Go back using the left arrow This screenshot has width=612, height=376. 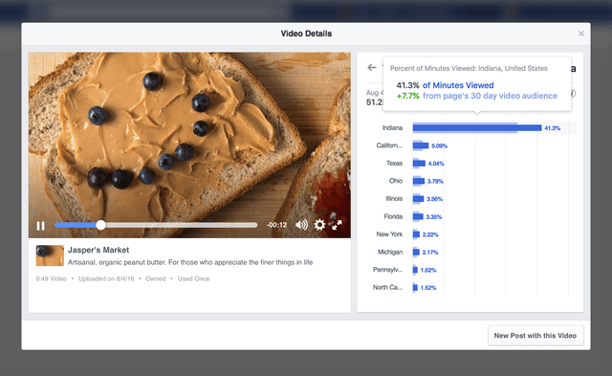click(372, 68)
